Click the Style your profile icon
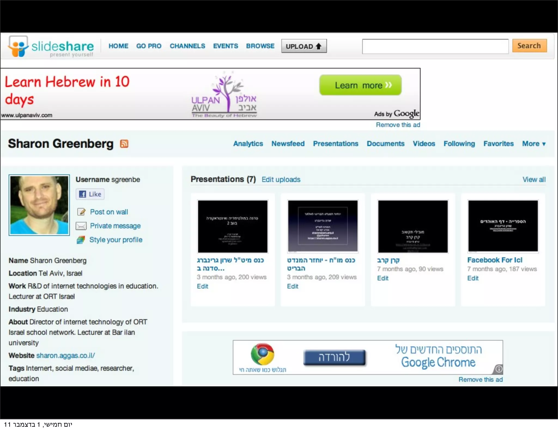 tap(81, 240)
